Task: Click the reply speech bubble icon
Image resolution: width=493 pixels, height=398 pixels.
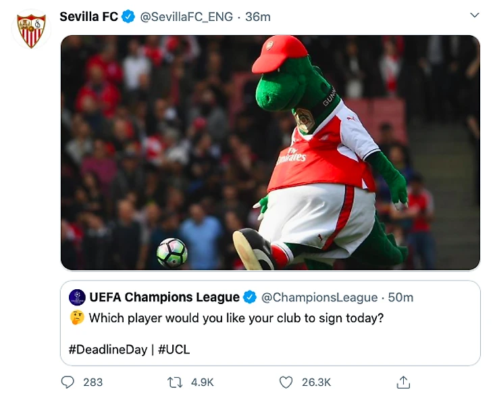Action: point(68,382)
